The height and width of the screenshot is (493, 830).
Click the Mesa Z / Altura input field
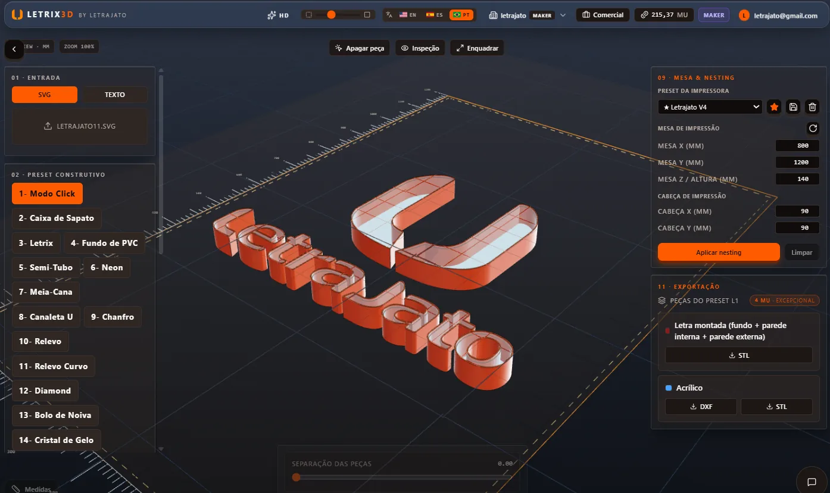tap(798, 179)
